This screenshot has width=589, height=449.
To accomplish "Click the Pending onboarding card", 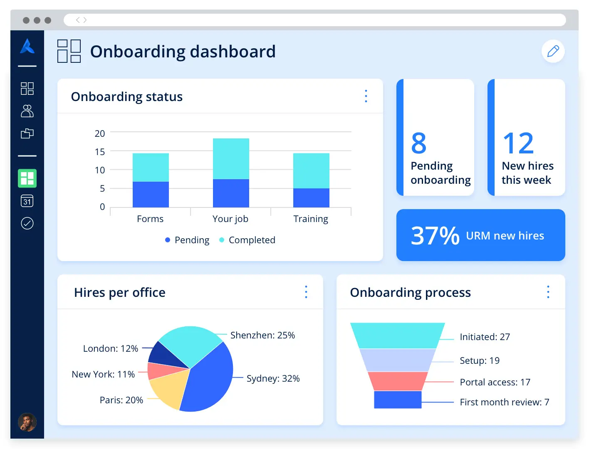I will pos(436,137).
